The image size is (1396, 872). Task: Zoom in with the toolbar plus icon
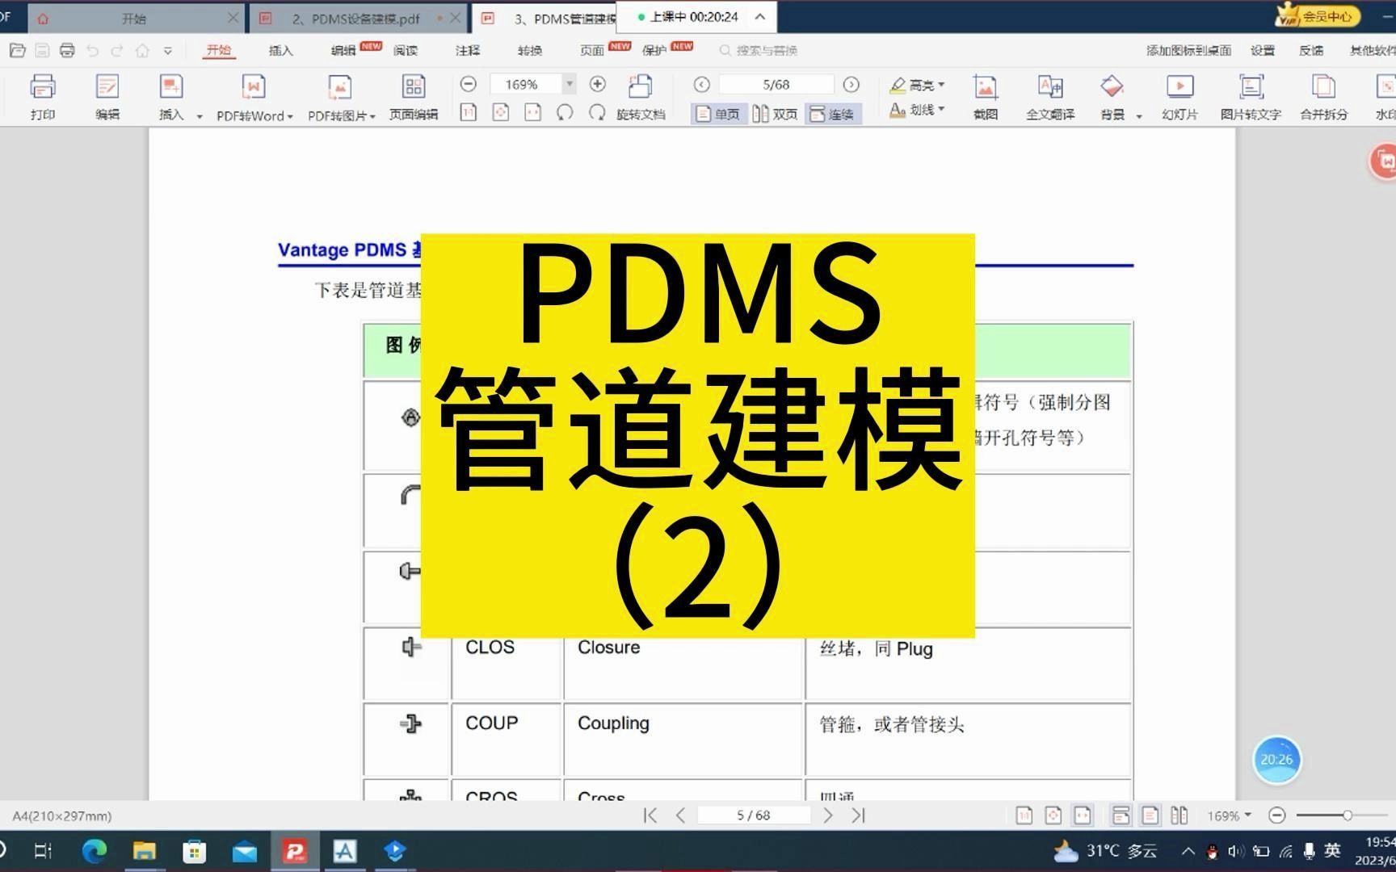(x=598, y=84)
